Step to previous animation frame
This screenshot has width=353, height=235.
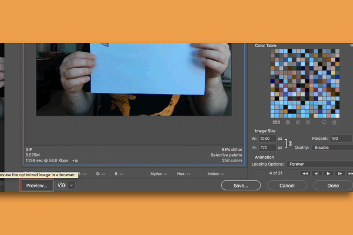317,173
